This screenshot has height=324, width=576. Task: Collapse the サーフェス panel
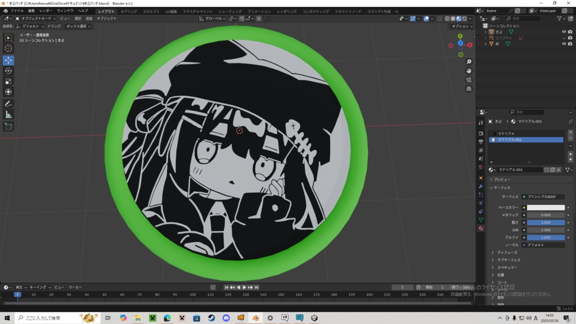[x=502, y=188]
